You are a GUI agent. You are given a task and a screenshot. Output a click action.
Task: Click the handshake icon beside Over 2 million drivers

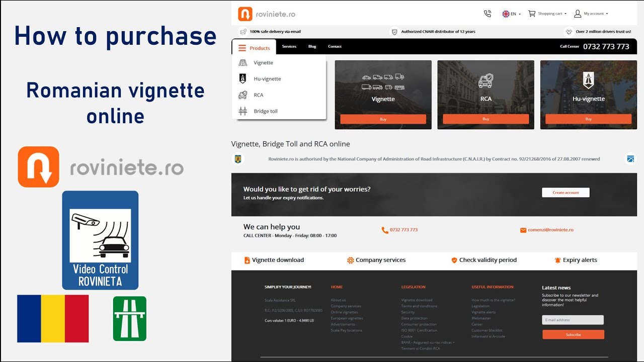coord(569,32)
